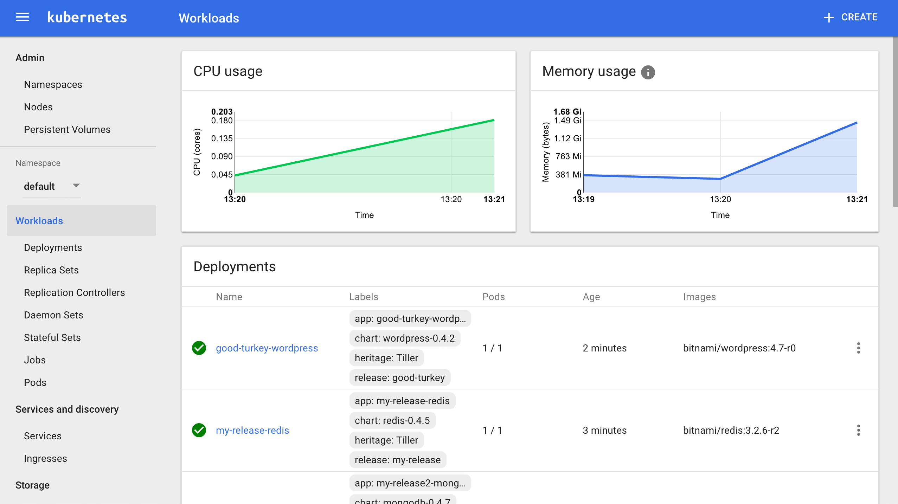Click the green status check for my-release-redis

[199, 430]
